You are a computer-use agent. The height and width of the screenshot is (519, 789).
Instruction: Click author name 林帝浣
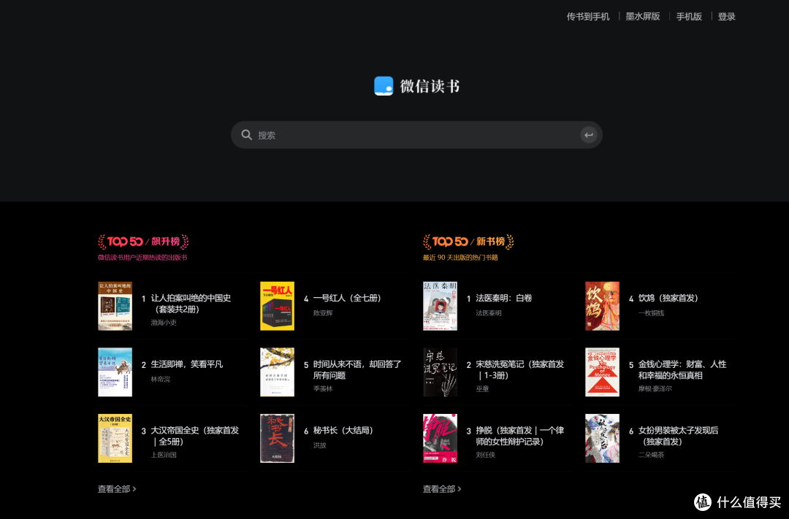tap(161, 379)
